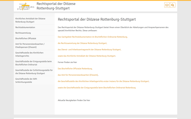Viewport: 191px width, 119px height.
Task: Follow link das Amt für Personenstandssachen (Eheamt)
Action: point(78,75)
